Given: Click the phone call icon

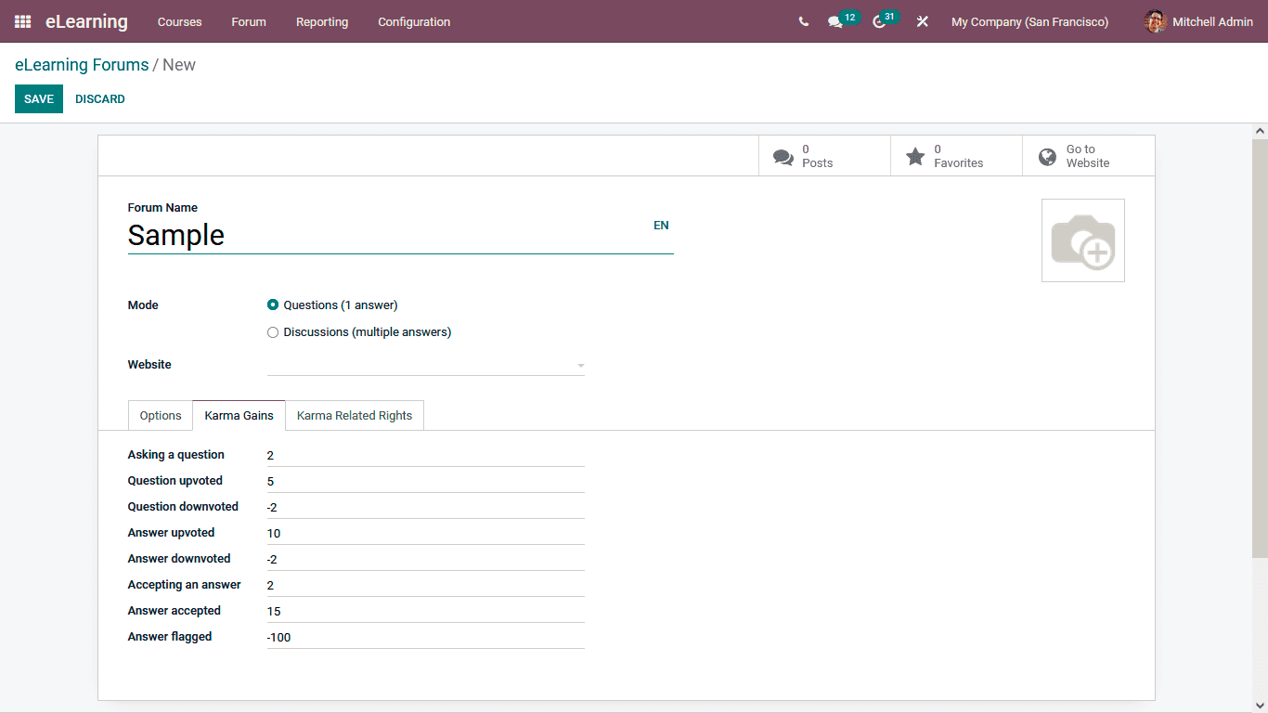Looking at the screenshot, I should click(x=803, y=21).
